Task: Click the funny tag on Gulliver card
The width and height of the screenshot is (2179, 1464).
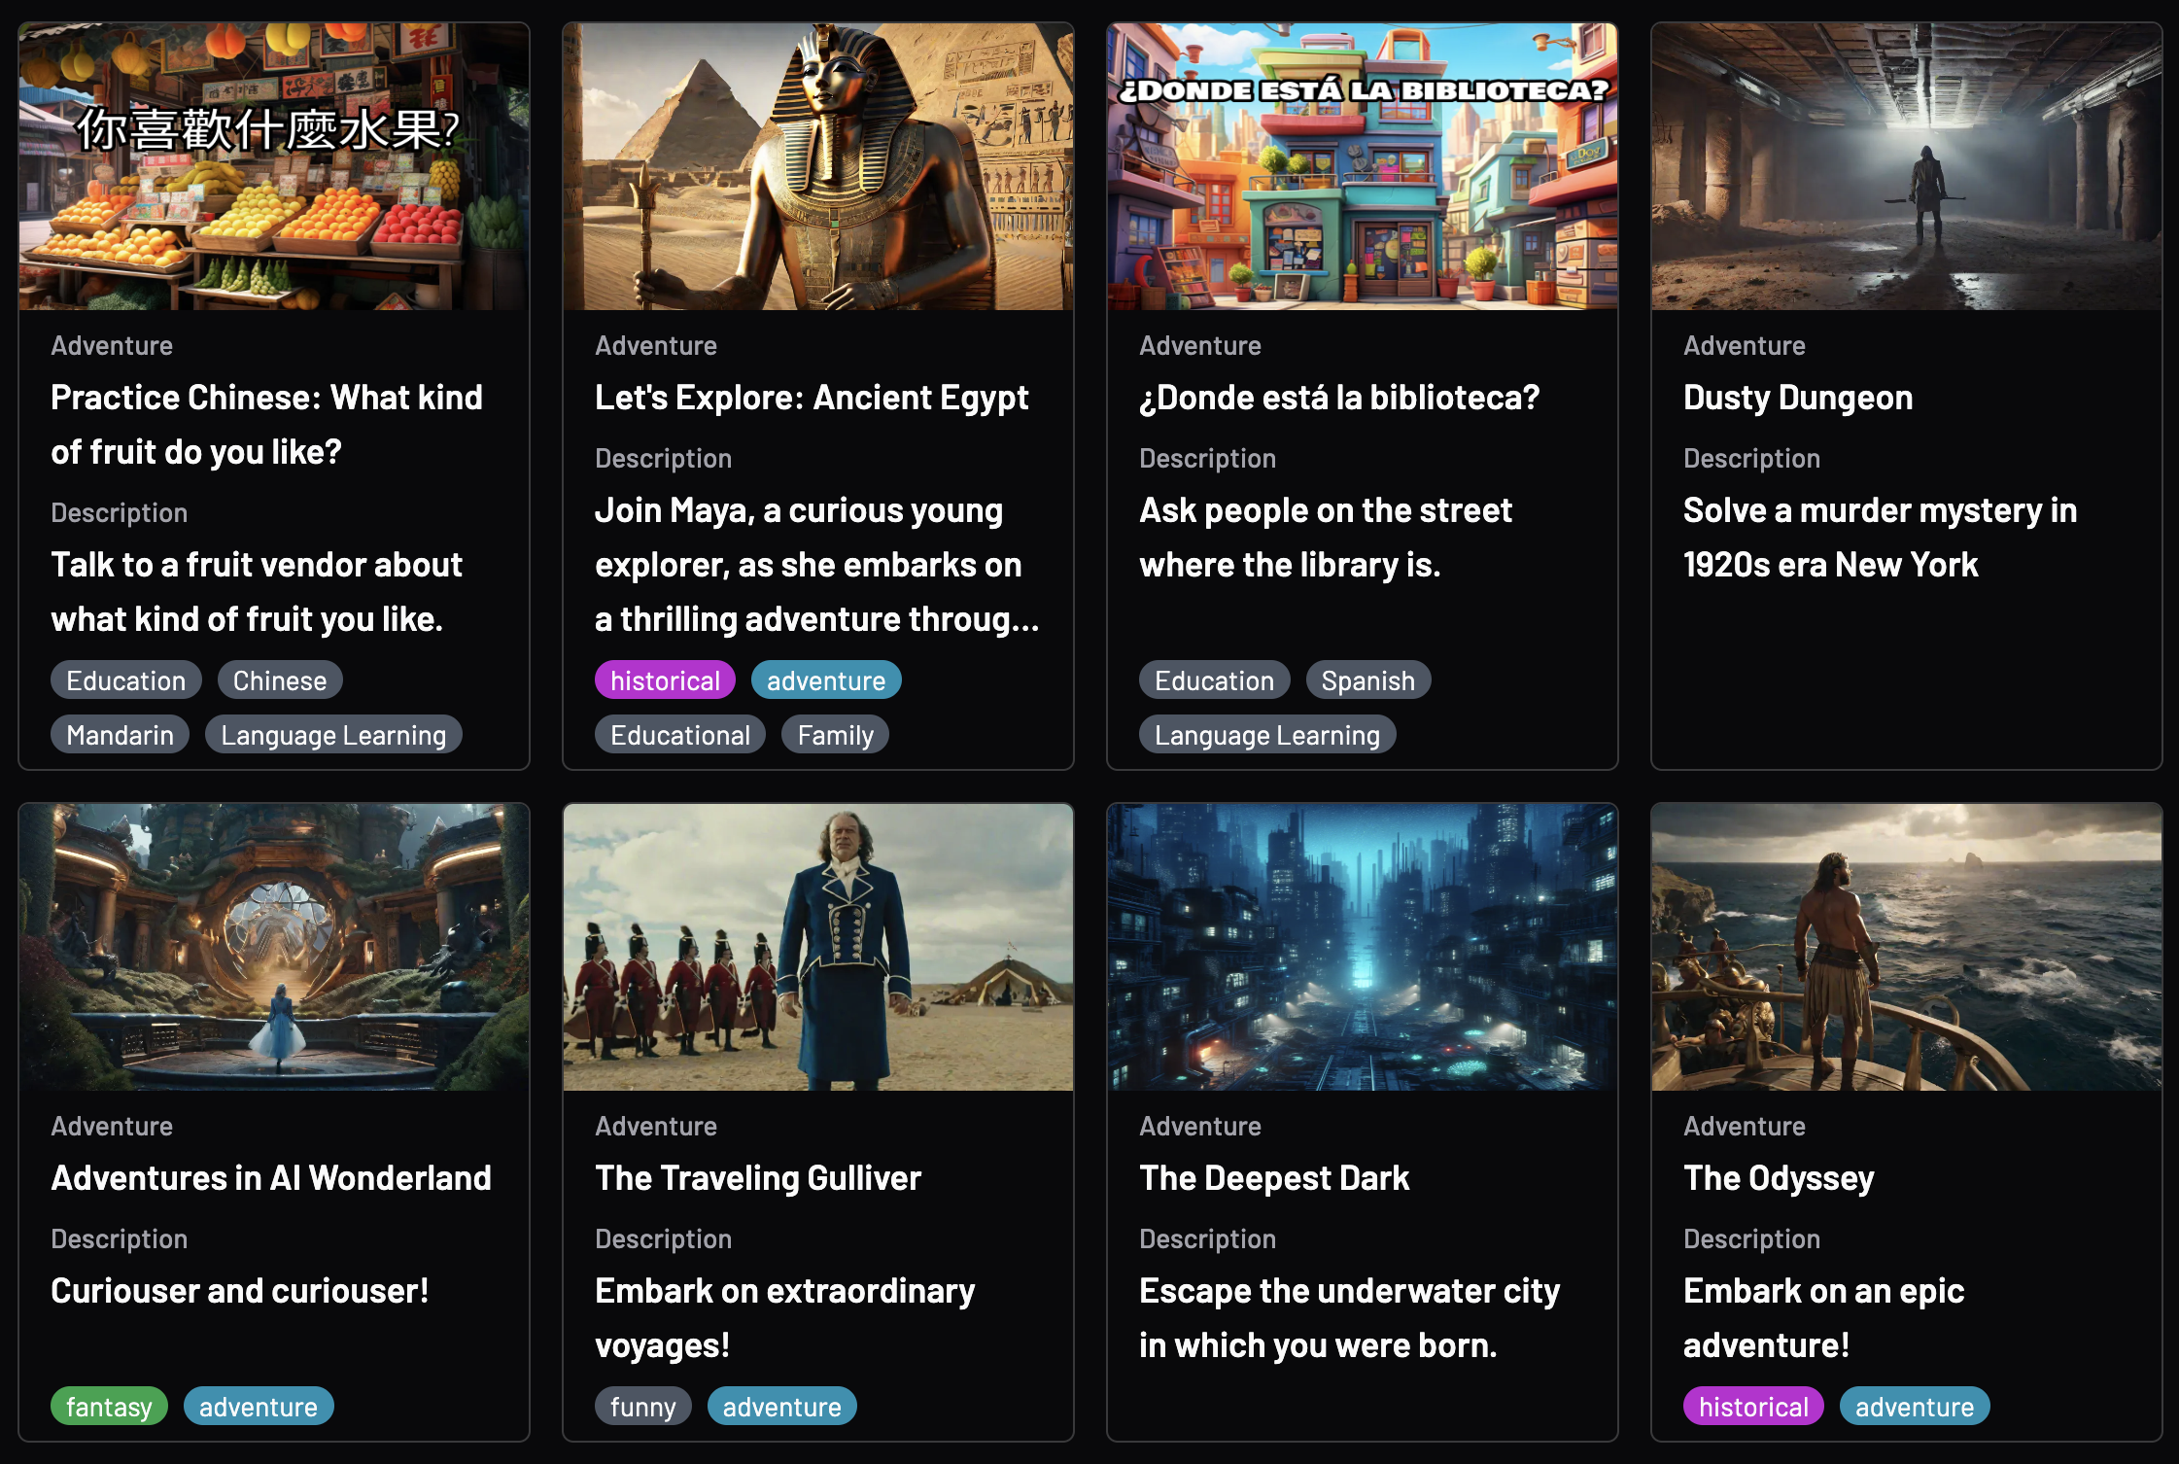Action: 642,1407
